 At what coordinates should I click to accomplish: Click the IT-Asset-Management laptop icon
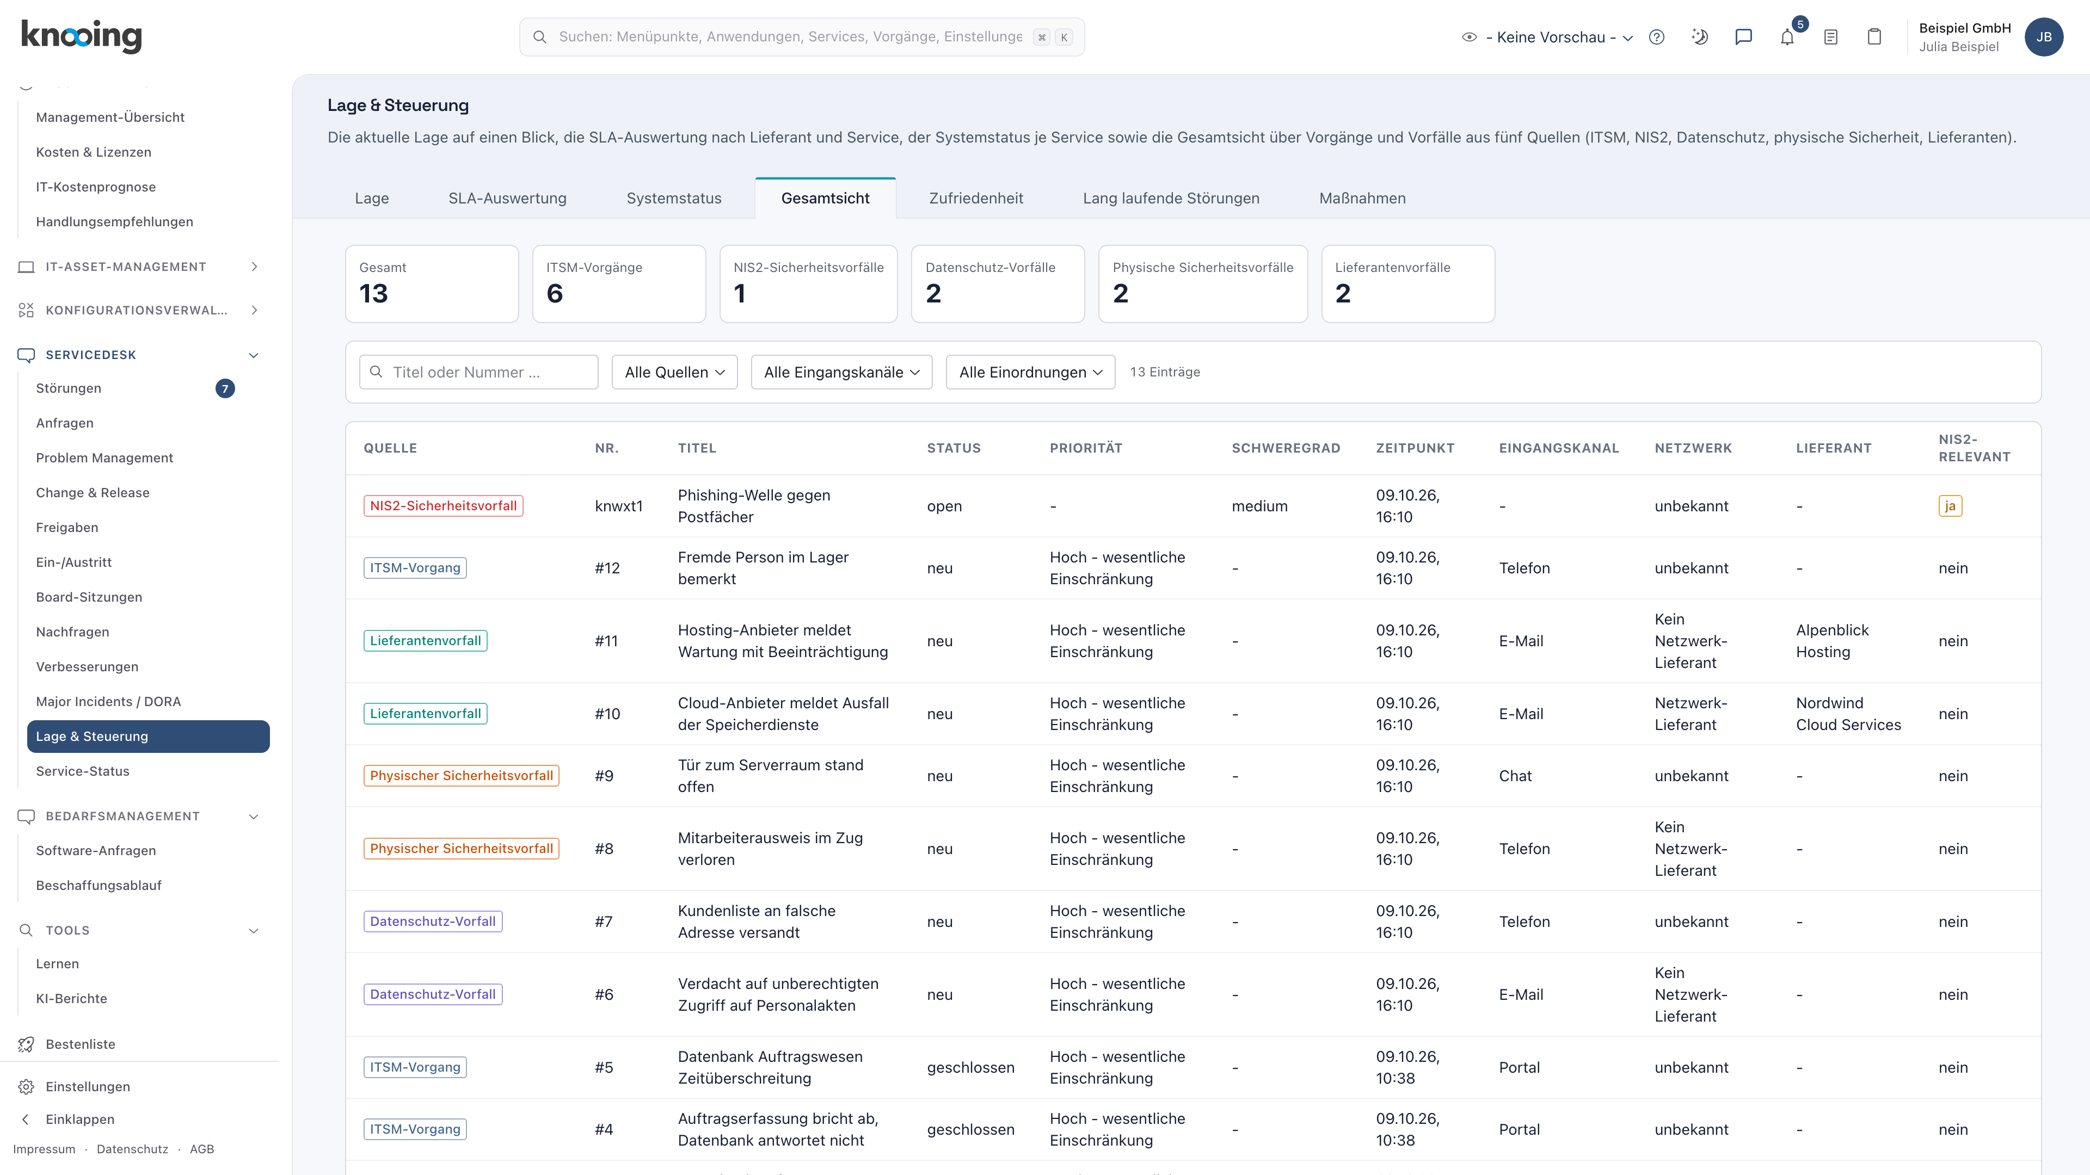point(26,267)
